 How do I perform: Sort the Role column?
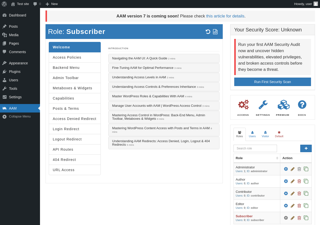(x=257, y=158)
